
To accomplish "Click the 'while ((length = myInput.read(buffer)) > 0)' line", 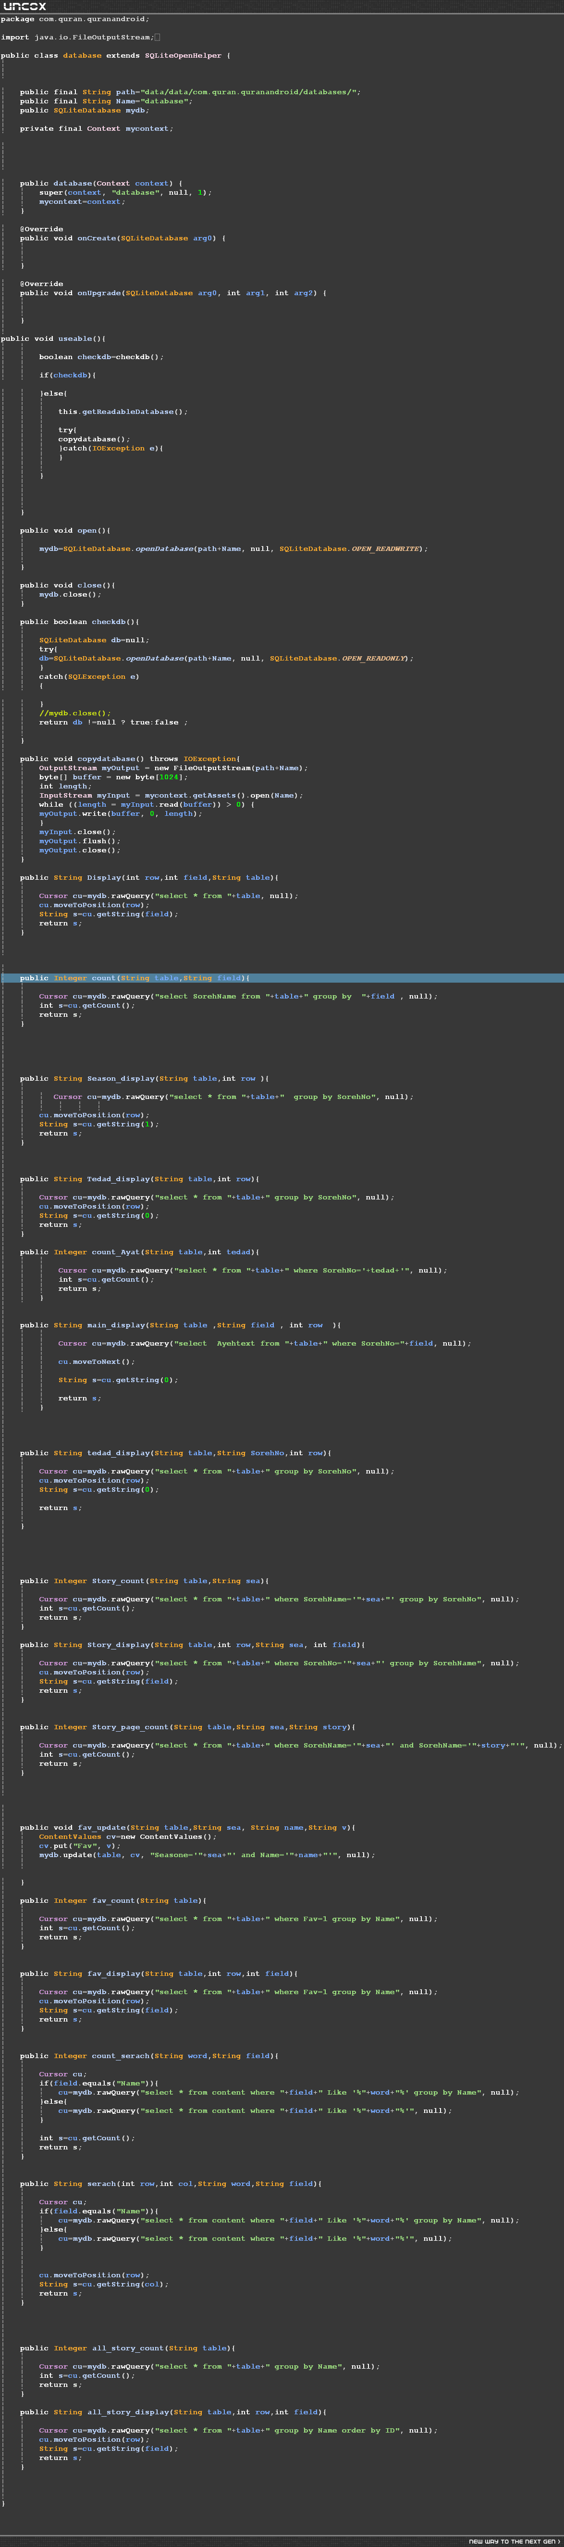I will (x=146, y=805).
